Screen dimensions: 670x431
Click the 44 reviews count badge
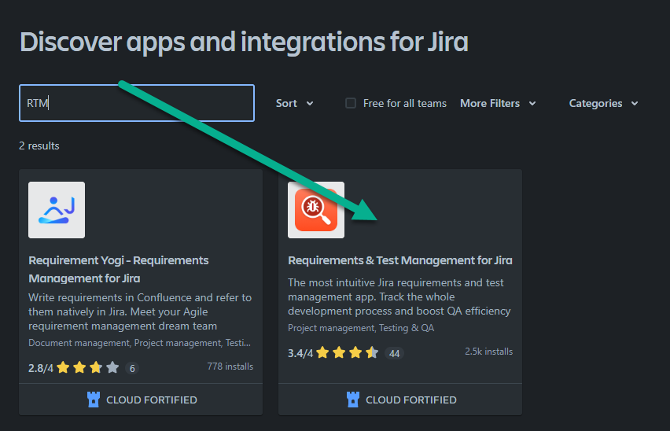(394, 353)
